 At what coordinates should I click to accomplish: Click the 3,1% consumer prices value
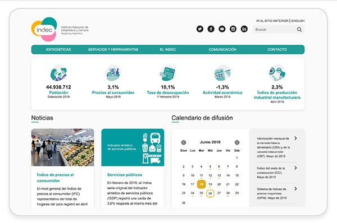(113, 87)
